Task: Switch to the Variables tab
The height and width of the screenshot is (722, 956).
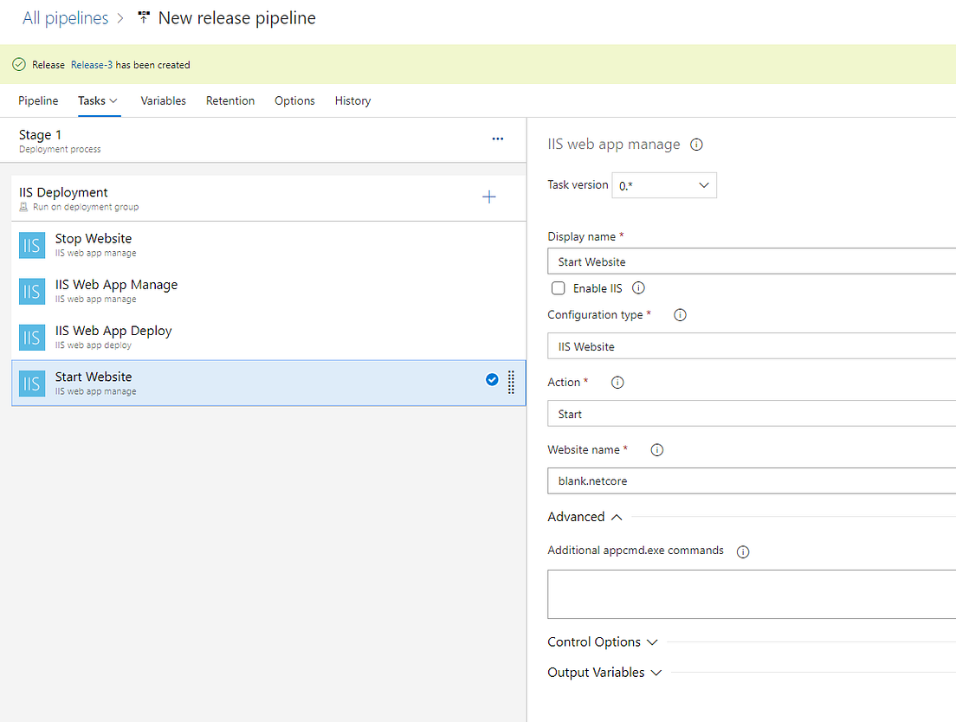Action: pos(163,100)
